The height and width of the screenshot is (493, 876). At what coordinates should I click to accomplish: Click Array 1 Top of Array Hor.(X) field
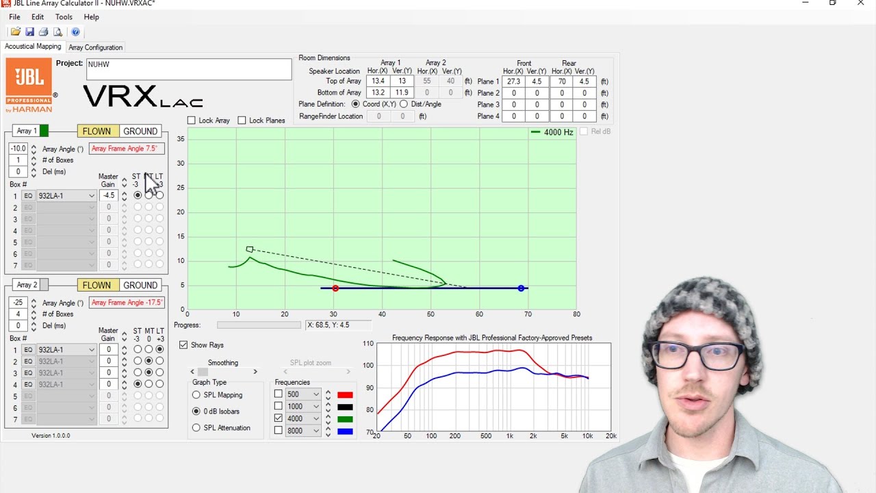point(378,81)
